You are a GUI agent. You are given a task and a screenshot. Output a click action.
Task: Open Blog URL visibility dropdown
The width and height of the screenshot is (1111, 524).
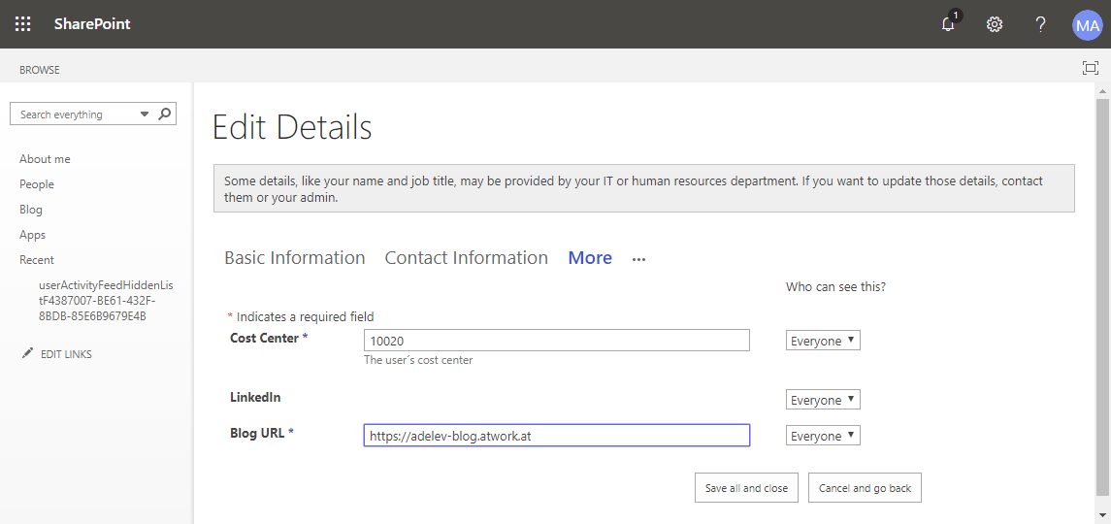pyautogui.click(x=823, y=436)
